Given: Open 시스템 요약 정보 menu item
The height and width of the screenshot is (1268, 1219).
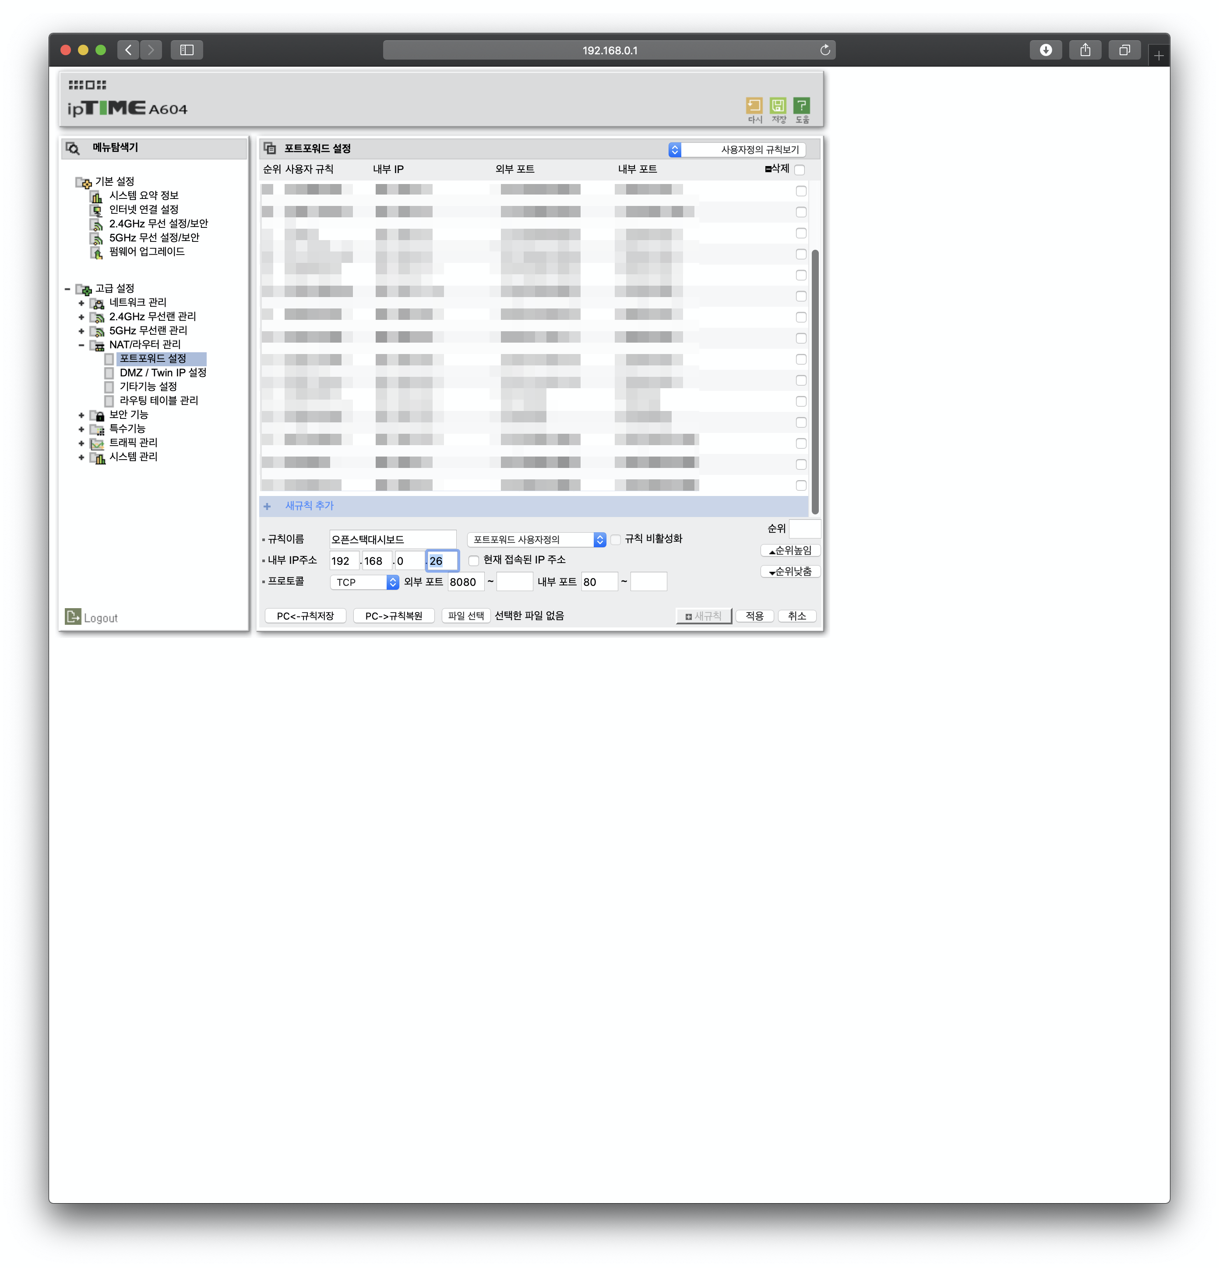Looking at the screenshot, I should coord(144,195).
